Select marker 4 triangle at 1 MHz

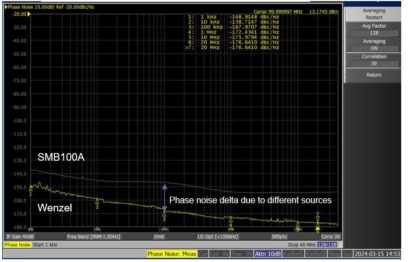[x=231, y=220]
